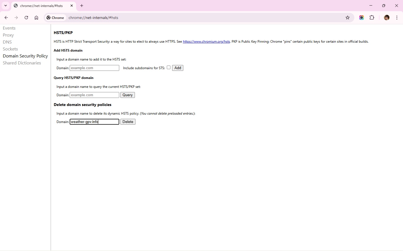This screenshot has height=251, width=403.
Task: Go to Shared Dictionaries
Action: click(x=22, y=63)
